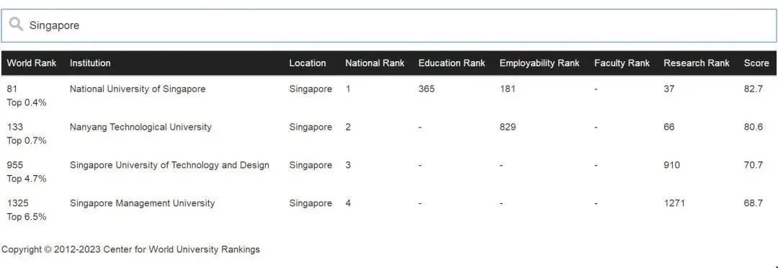Viewport: 778px width, 268px height.
Task: Open National University of Singapore entry
Action: coord(138,89)
